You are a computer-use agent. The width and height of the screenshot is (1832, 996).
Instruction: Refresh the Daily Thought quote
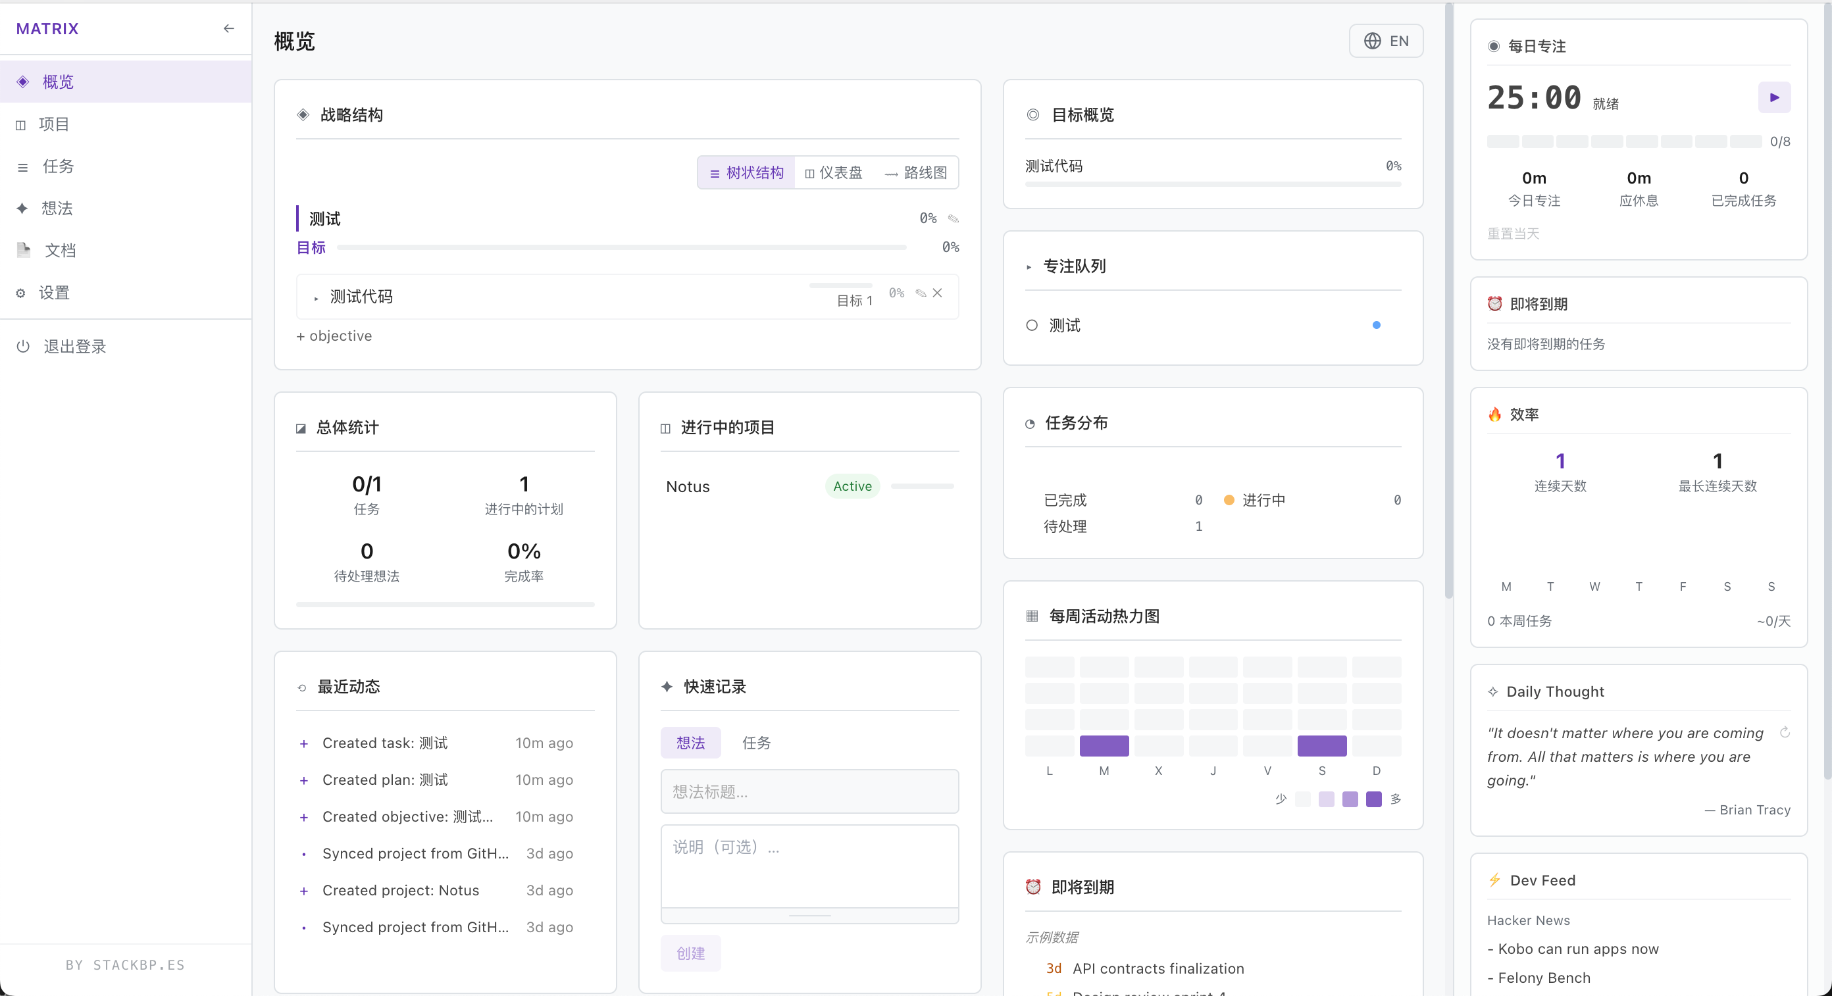pyautogui.click(x=1785, y=732)
